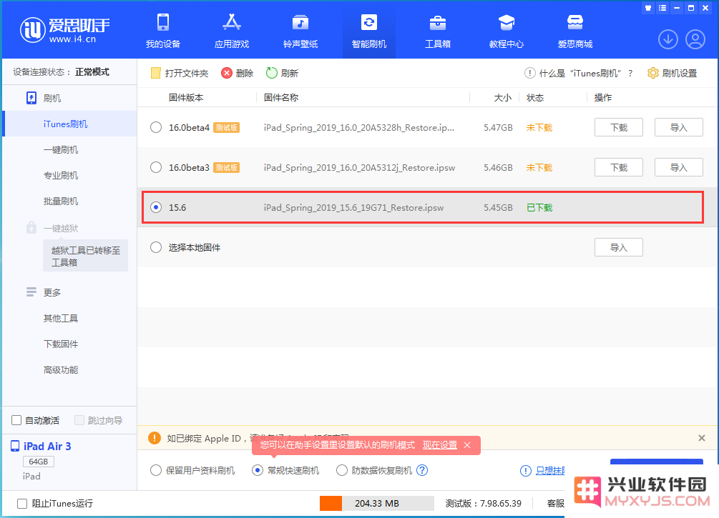Click 下载 for 16.0beta3 firmware
Image resolution: width=719 pixels, height=518 pixels.
point(619,167)
